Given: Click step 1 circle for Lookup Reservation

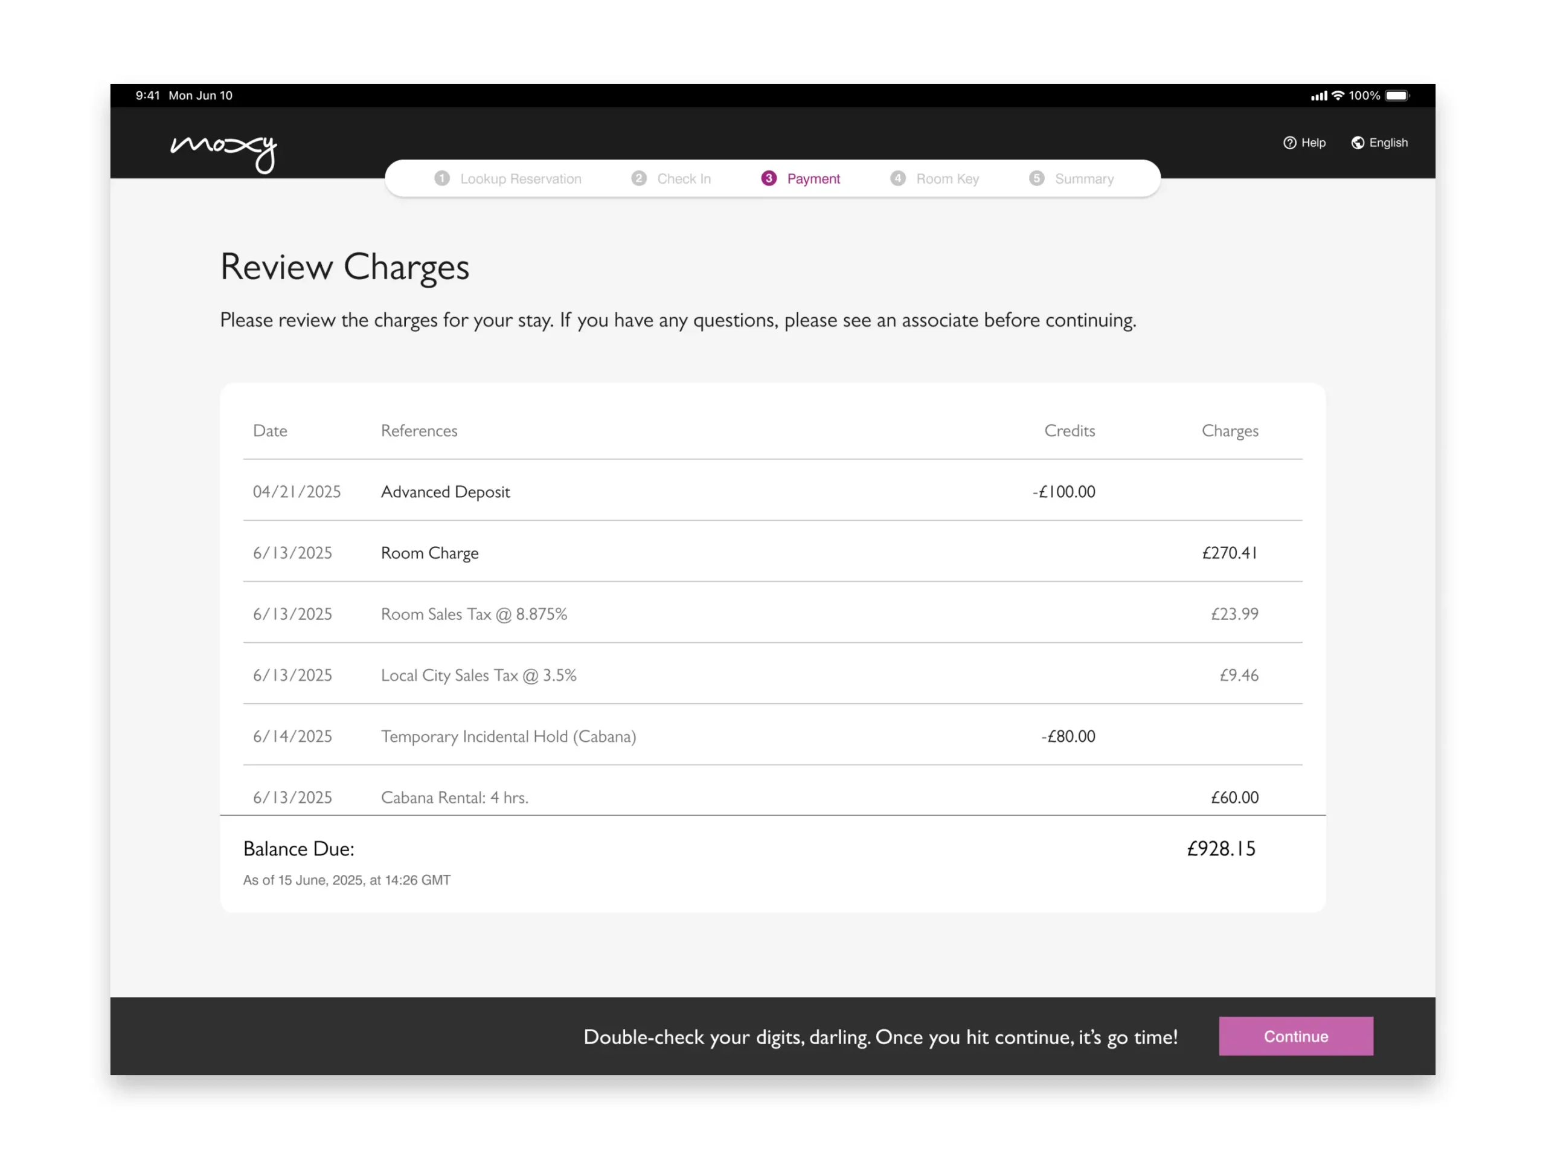Looking at the screenshot, I should [441, 178].
